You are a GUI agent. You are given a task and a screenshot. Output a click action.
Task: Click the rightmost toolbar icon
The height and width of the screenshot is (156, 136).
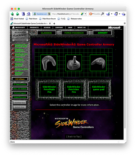tap(123, 14)
